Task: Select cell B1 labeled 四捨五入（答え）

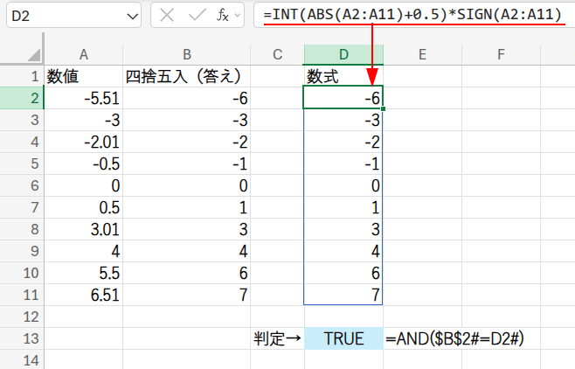Action: coord(187,76)
